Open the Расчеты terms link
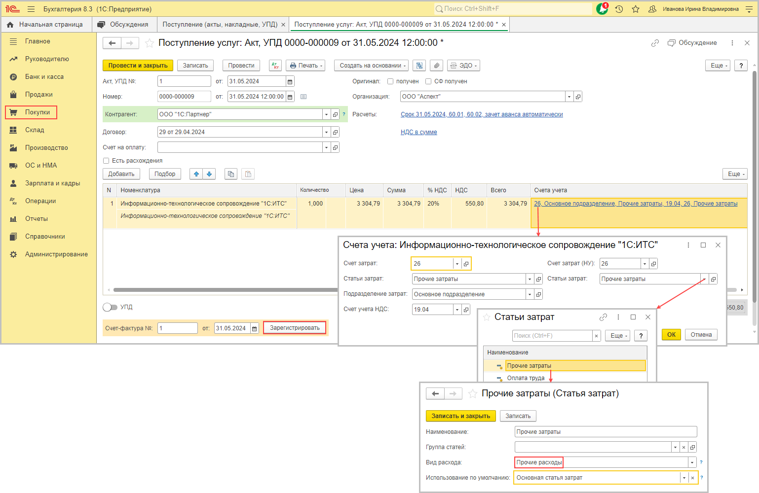The image size is (759, 493). (482, 114)
